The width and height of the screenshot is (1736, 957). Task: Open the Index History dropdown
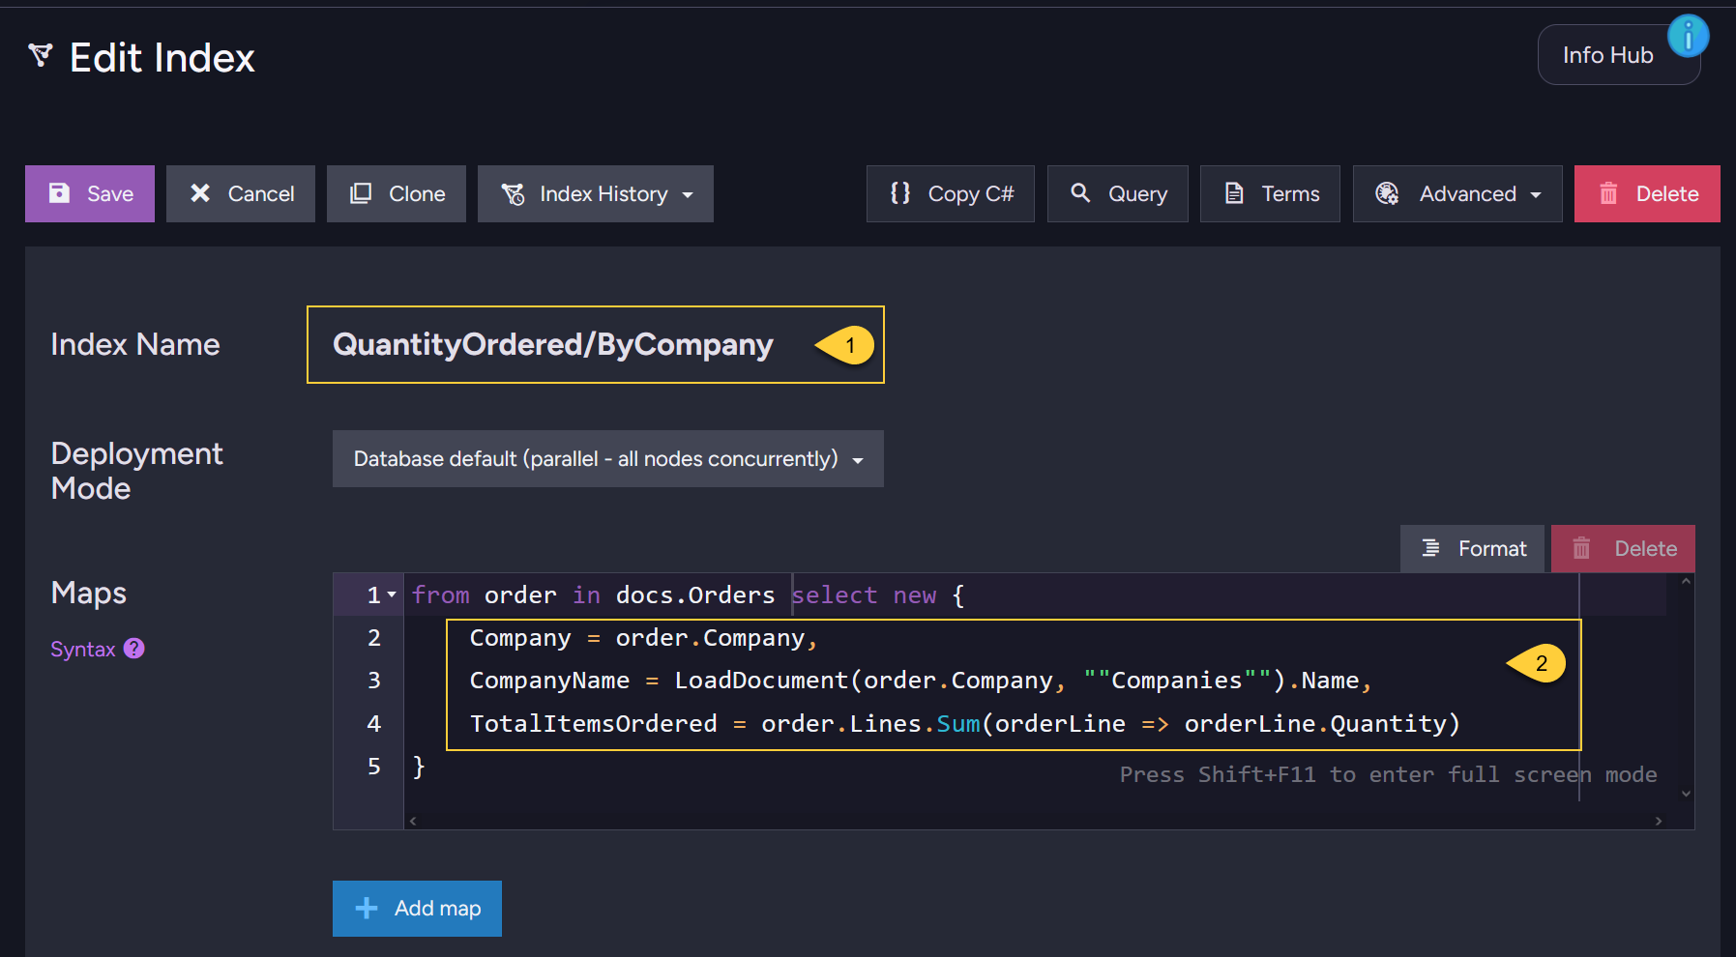[x=596, y=193]
